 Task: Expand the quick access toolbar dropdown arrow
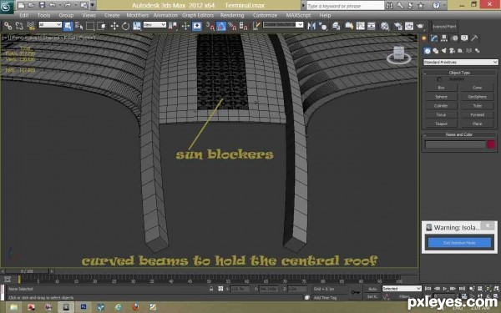93,5
